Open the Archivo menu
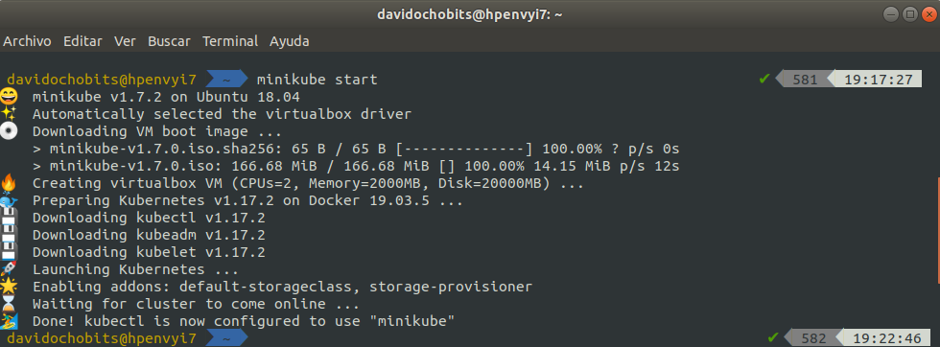Image resolution: width=940 pixels, height=347 pixels. coord(27,41)
